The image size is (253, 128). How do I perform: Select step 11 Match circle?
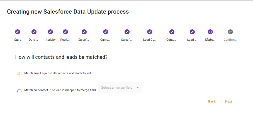point(210,32)
